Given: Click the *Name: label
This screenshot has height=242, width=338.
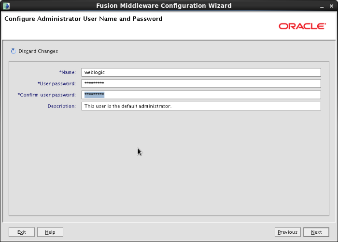Looking at the screenshot, I should pyautogui.click(x=68, y=73).
